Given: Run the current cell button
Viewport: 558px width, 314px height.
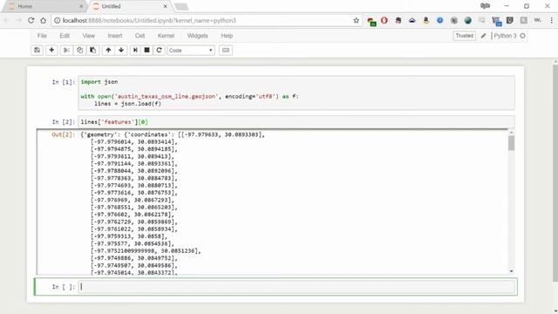Looking at the screenshot, I should (135, 51).
